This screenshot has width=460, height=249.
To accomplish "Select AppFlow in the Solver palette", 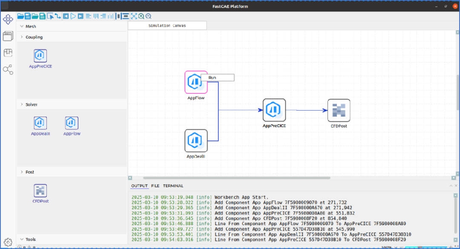I will 72,126.
